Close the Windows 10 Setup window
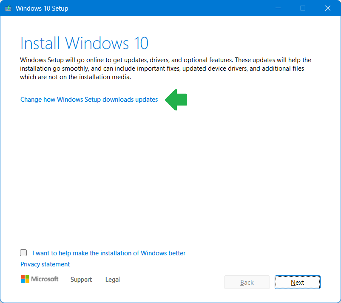This screenshot has width=341, height=303. pos(327,8)
